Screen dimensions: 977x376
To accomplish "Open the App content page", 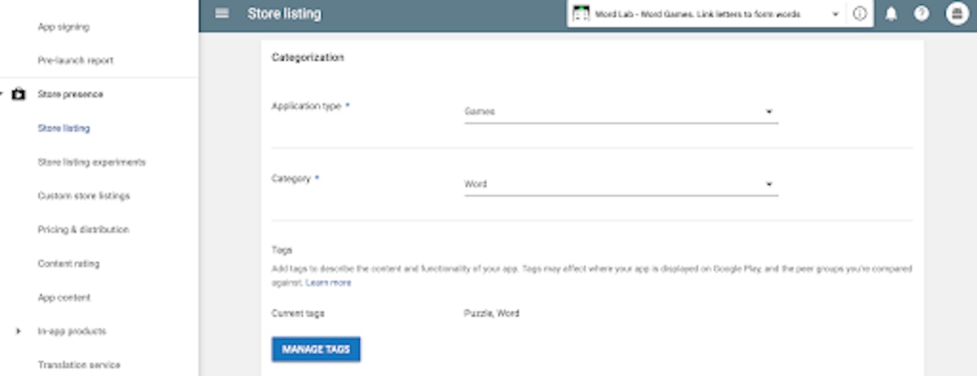I will [x=64, y=298].
